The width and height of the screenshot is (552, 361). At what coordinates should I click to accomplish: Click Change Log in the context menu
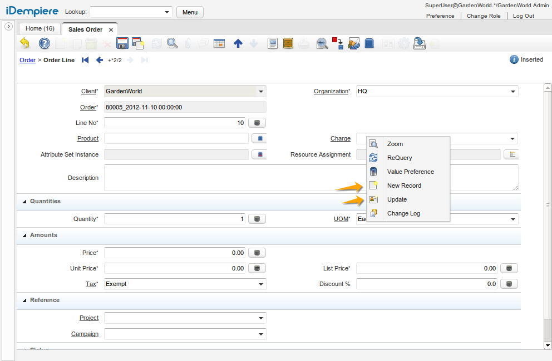coord(403,213)
